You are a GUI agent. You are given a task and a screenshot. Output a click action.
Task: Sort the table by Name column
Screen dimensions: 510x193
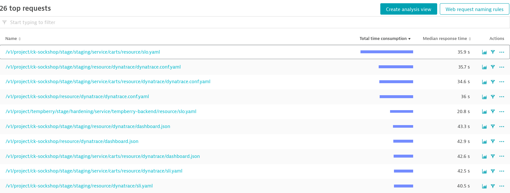[13, 39]
